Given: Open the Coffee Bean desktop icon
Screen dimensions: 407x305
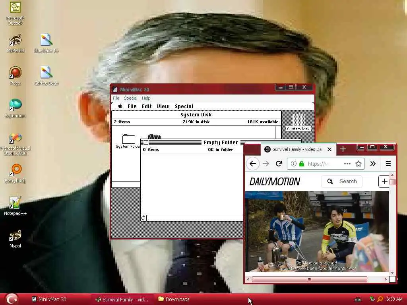Looking at the screenshot, I should pos(46,76).
